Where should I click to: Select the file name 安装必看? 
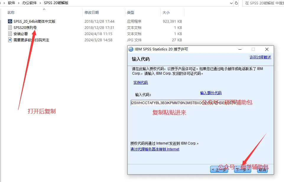pos(21,34)
